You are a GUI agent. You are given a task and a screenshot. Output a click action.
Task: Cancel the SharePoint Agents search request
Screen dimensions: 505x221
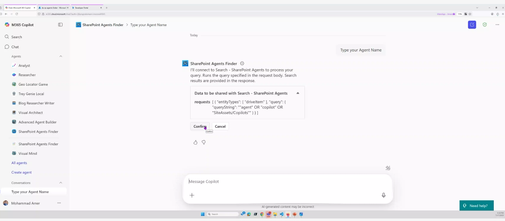[220, 126]
